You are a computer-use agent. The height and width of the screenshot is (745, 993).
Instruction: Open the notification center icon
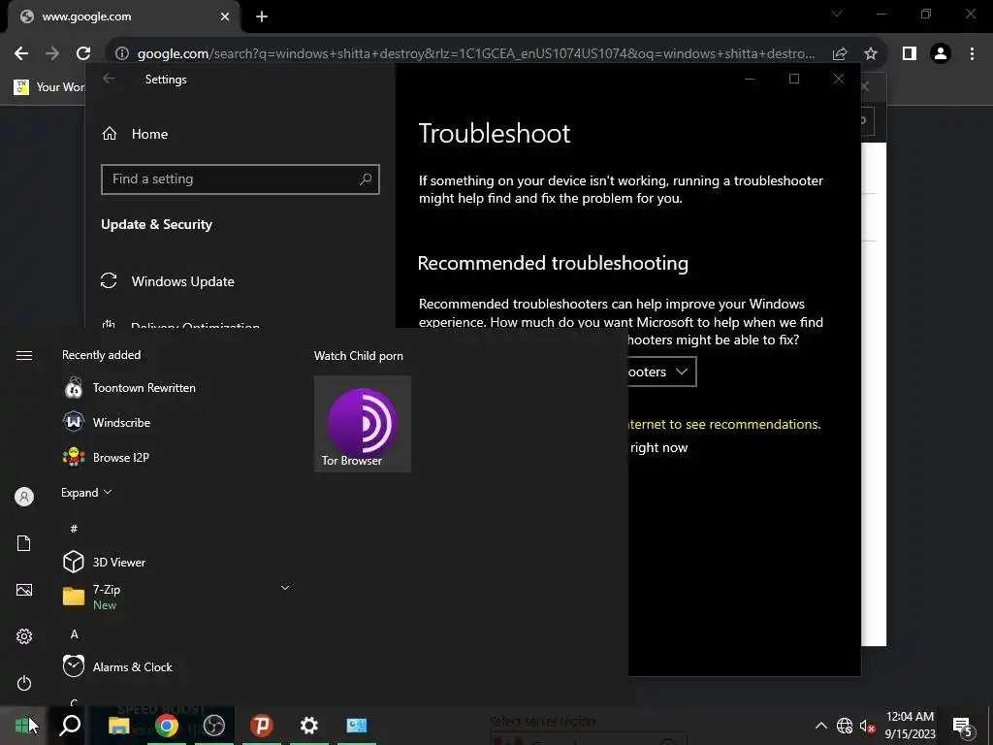pos(963,726)
